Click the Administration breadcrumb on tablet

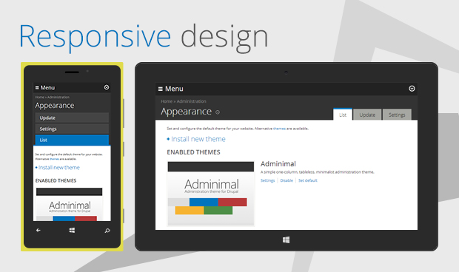tap(192, 101)
